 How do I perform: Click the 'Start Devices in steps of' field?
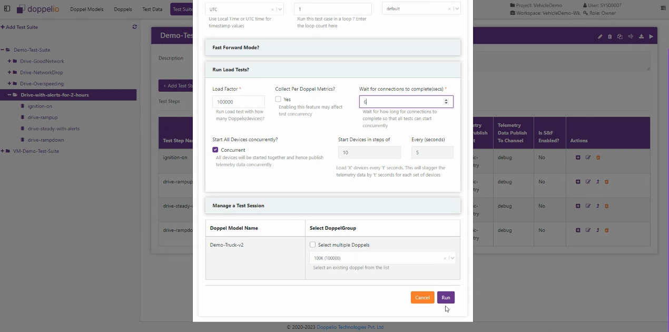pos(369,152)
